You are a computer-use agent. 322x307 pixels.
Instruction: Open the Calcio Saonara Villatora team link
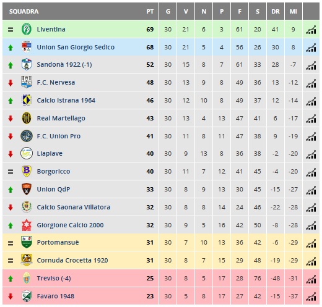pyautogui.click(x=74, y=207)
